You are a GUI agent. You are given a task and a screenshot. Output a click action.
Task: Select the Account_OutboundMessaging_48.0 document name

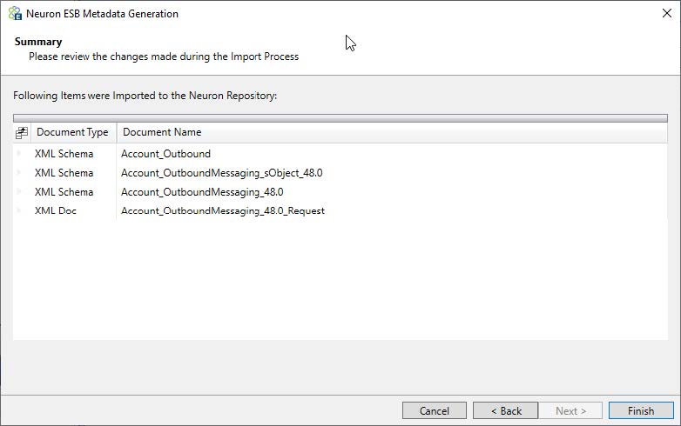202,192
